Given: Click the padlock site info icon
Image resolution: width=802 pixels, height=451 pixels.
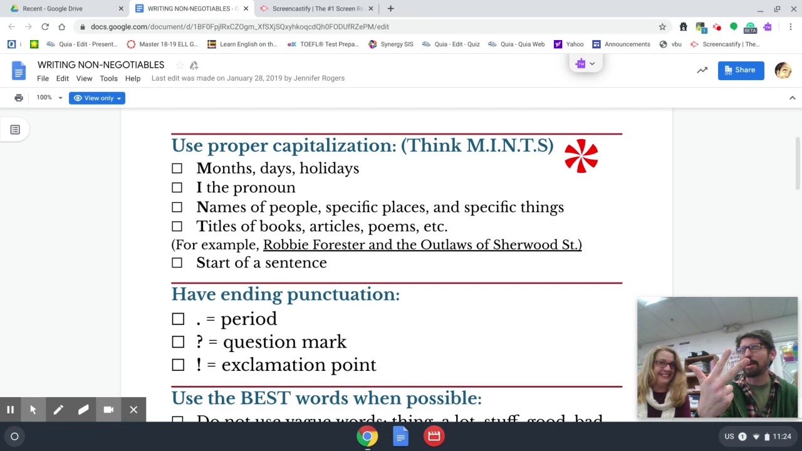Looking at the screenshot, I should [82, 27].
